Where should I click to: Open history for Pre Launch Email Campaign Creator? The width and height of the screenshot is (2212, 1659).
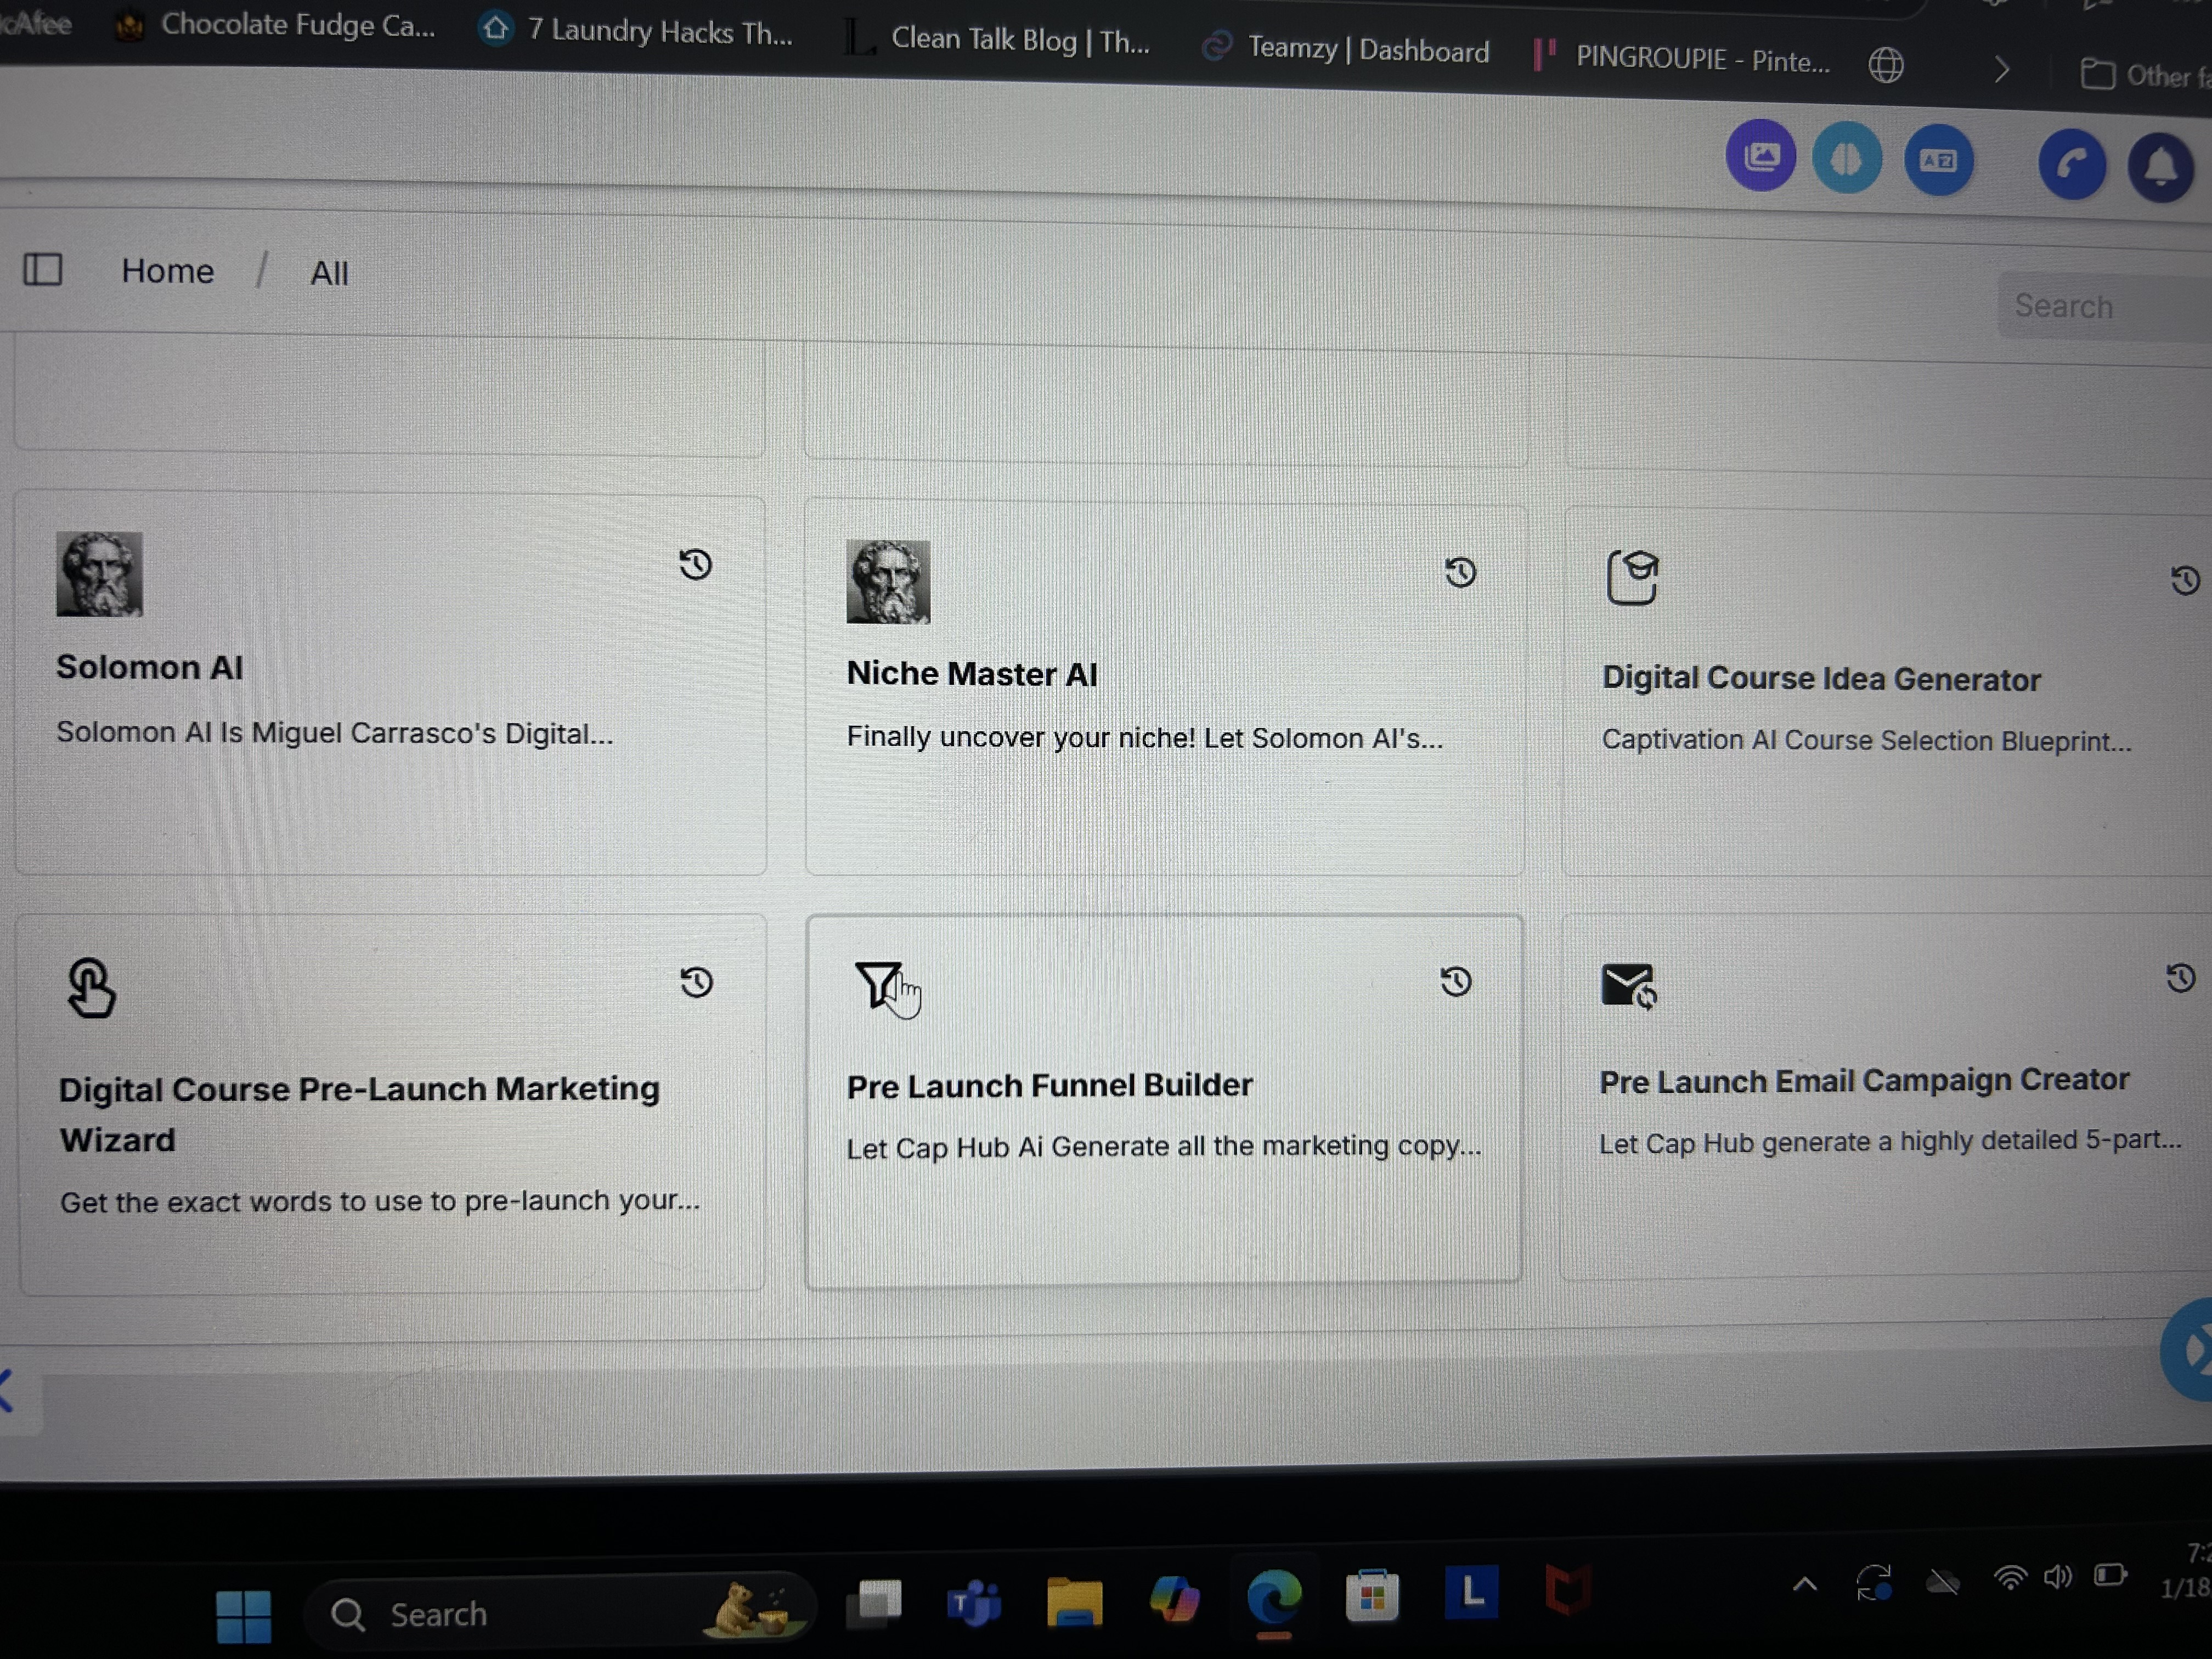[x=2181, y=977]
